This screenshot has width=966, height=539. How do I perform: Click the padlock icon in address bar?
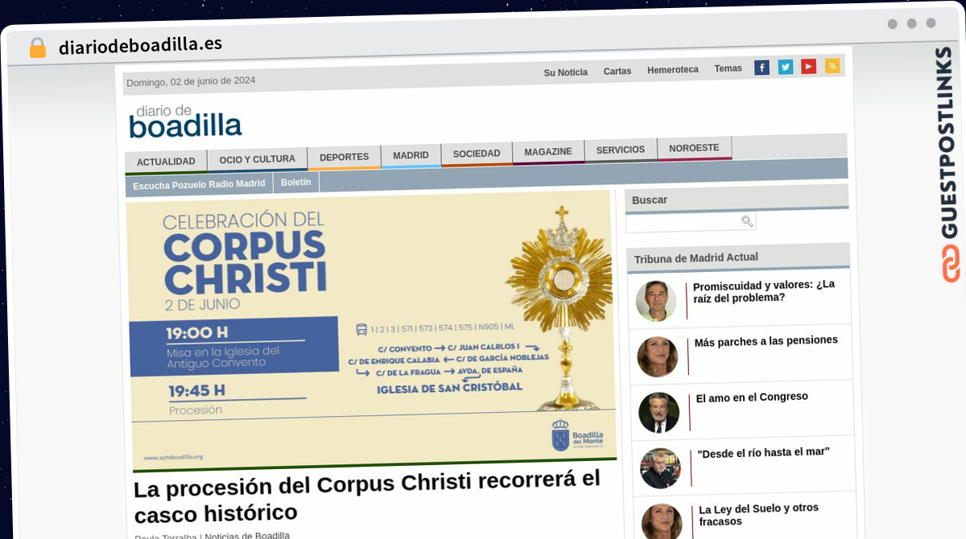point(37,48)
